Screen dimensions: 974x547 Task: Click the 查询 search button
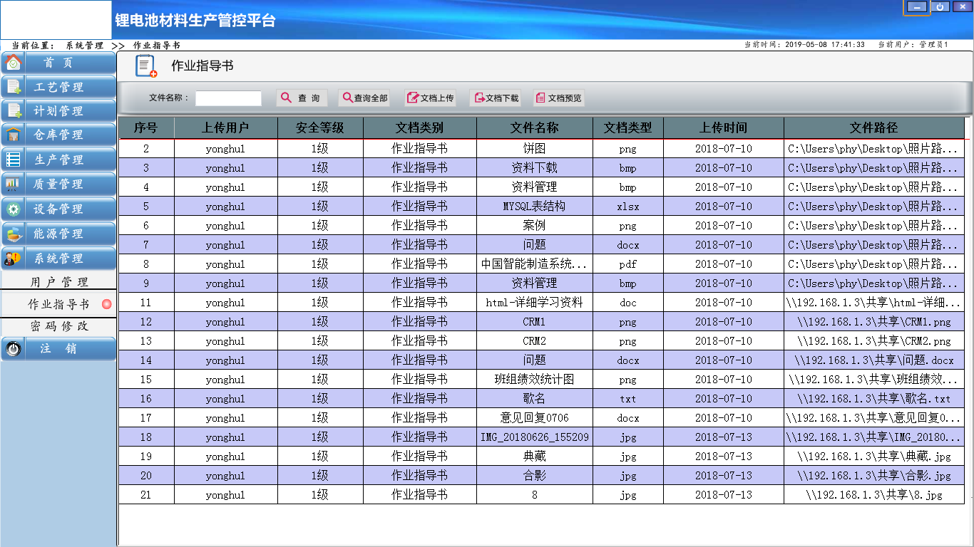point(301,98)
